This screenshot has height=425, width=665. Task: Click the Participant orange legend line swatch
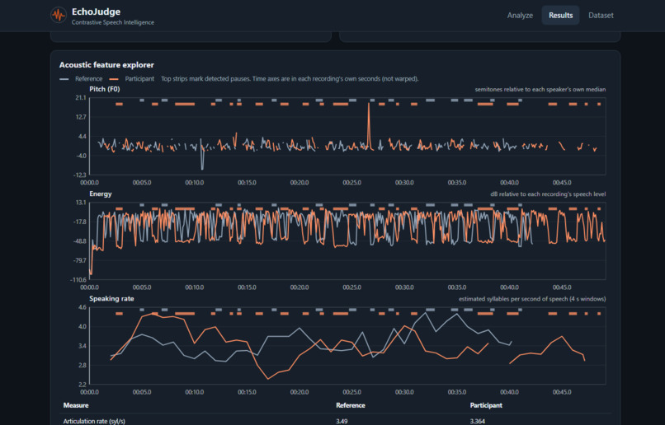coord(114,79)
